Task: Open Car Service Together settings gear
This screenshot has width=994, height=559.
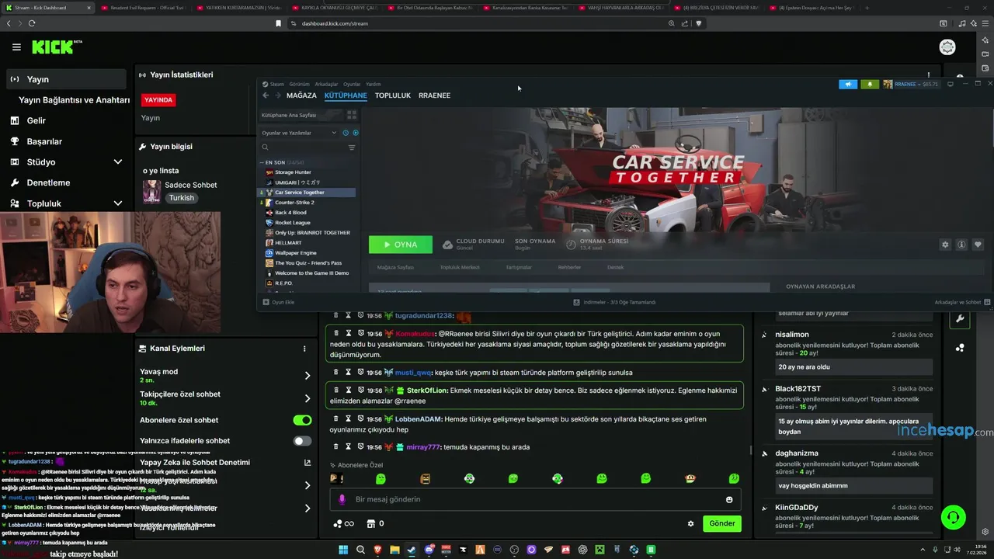Action: coord(945,245)
